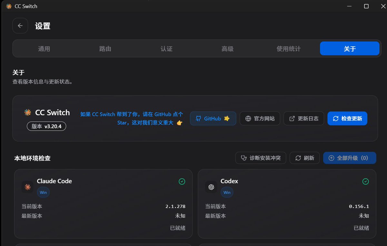Run 诊断安装冲突 diagnosis
This screenshot has height=246, width=387.
click(261, 158)
